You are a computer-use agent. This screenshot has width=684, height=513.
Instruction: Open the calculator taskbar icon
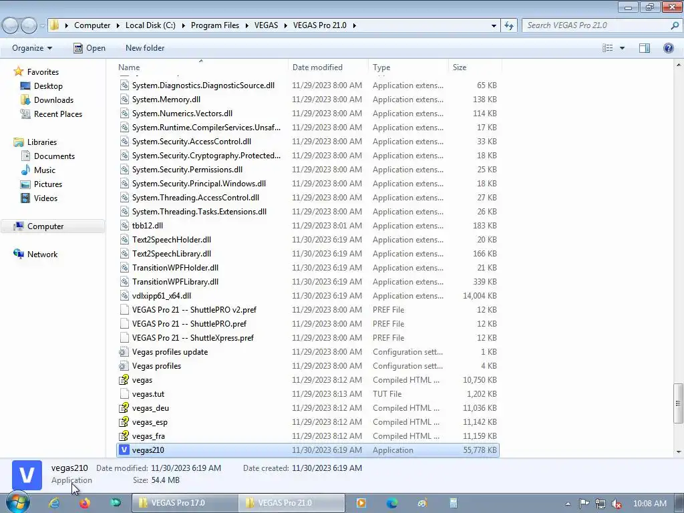454,502
